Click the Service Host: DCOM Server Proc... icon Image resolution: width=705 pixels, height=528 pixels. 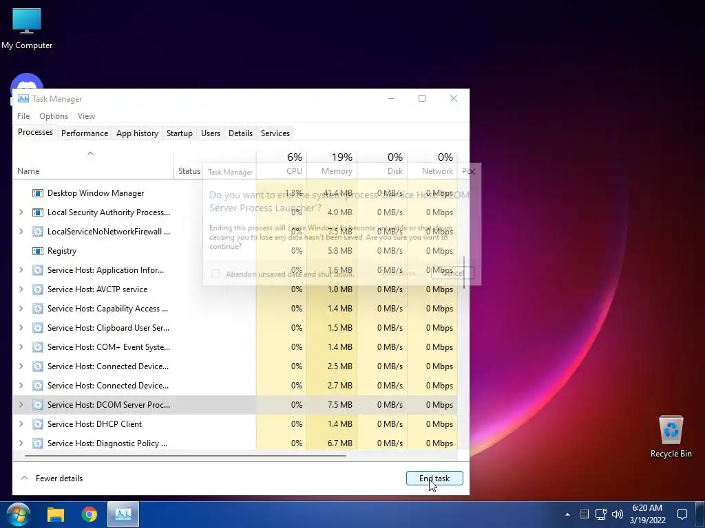coord(38,405)
